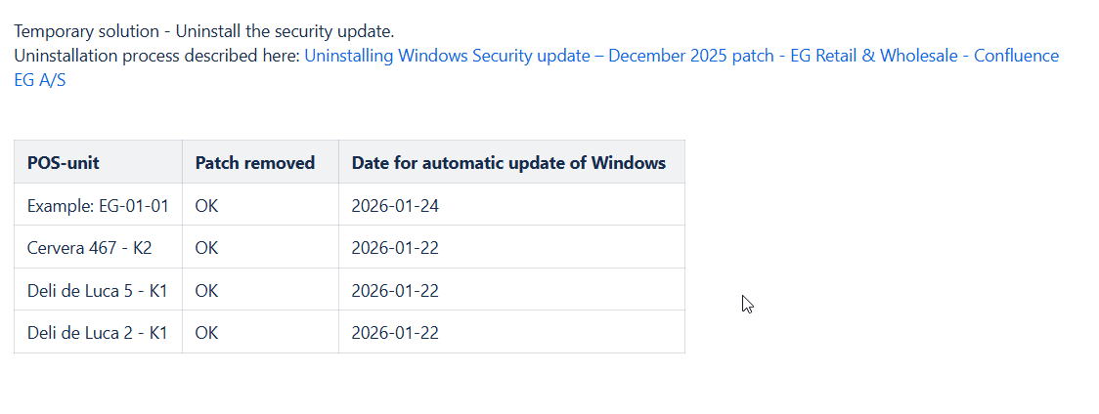Click the '2026-01-24' date cell
This screenshot has height=414, width=1099.
tap(395, 206)
